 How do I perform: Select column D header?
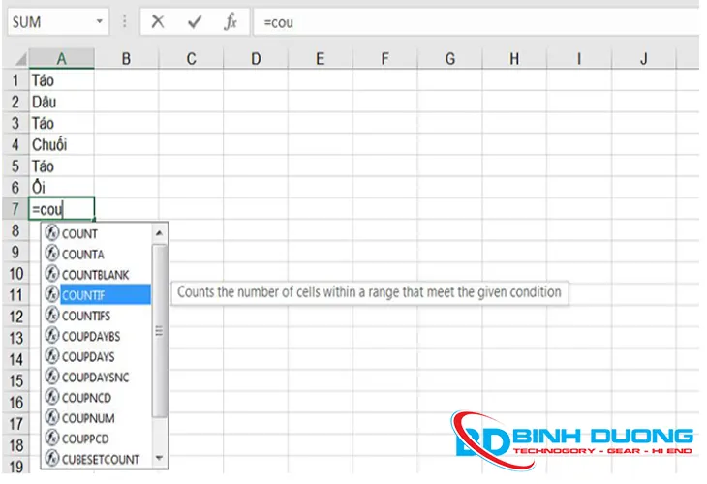[256, 59]
